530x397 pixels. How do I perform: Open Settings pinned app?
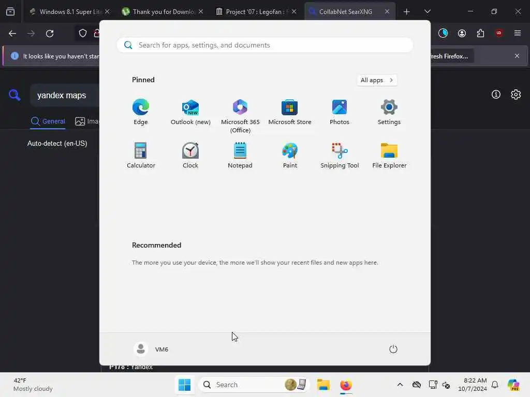point(389,112)
